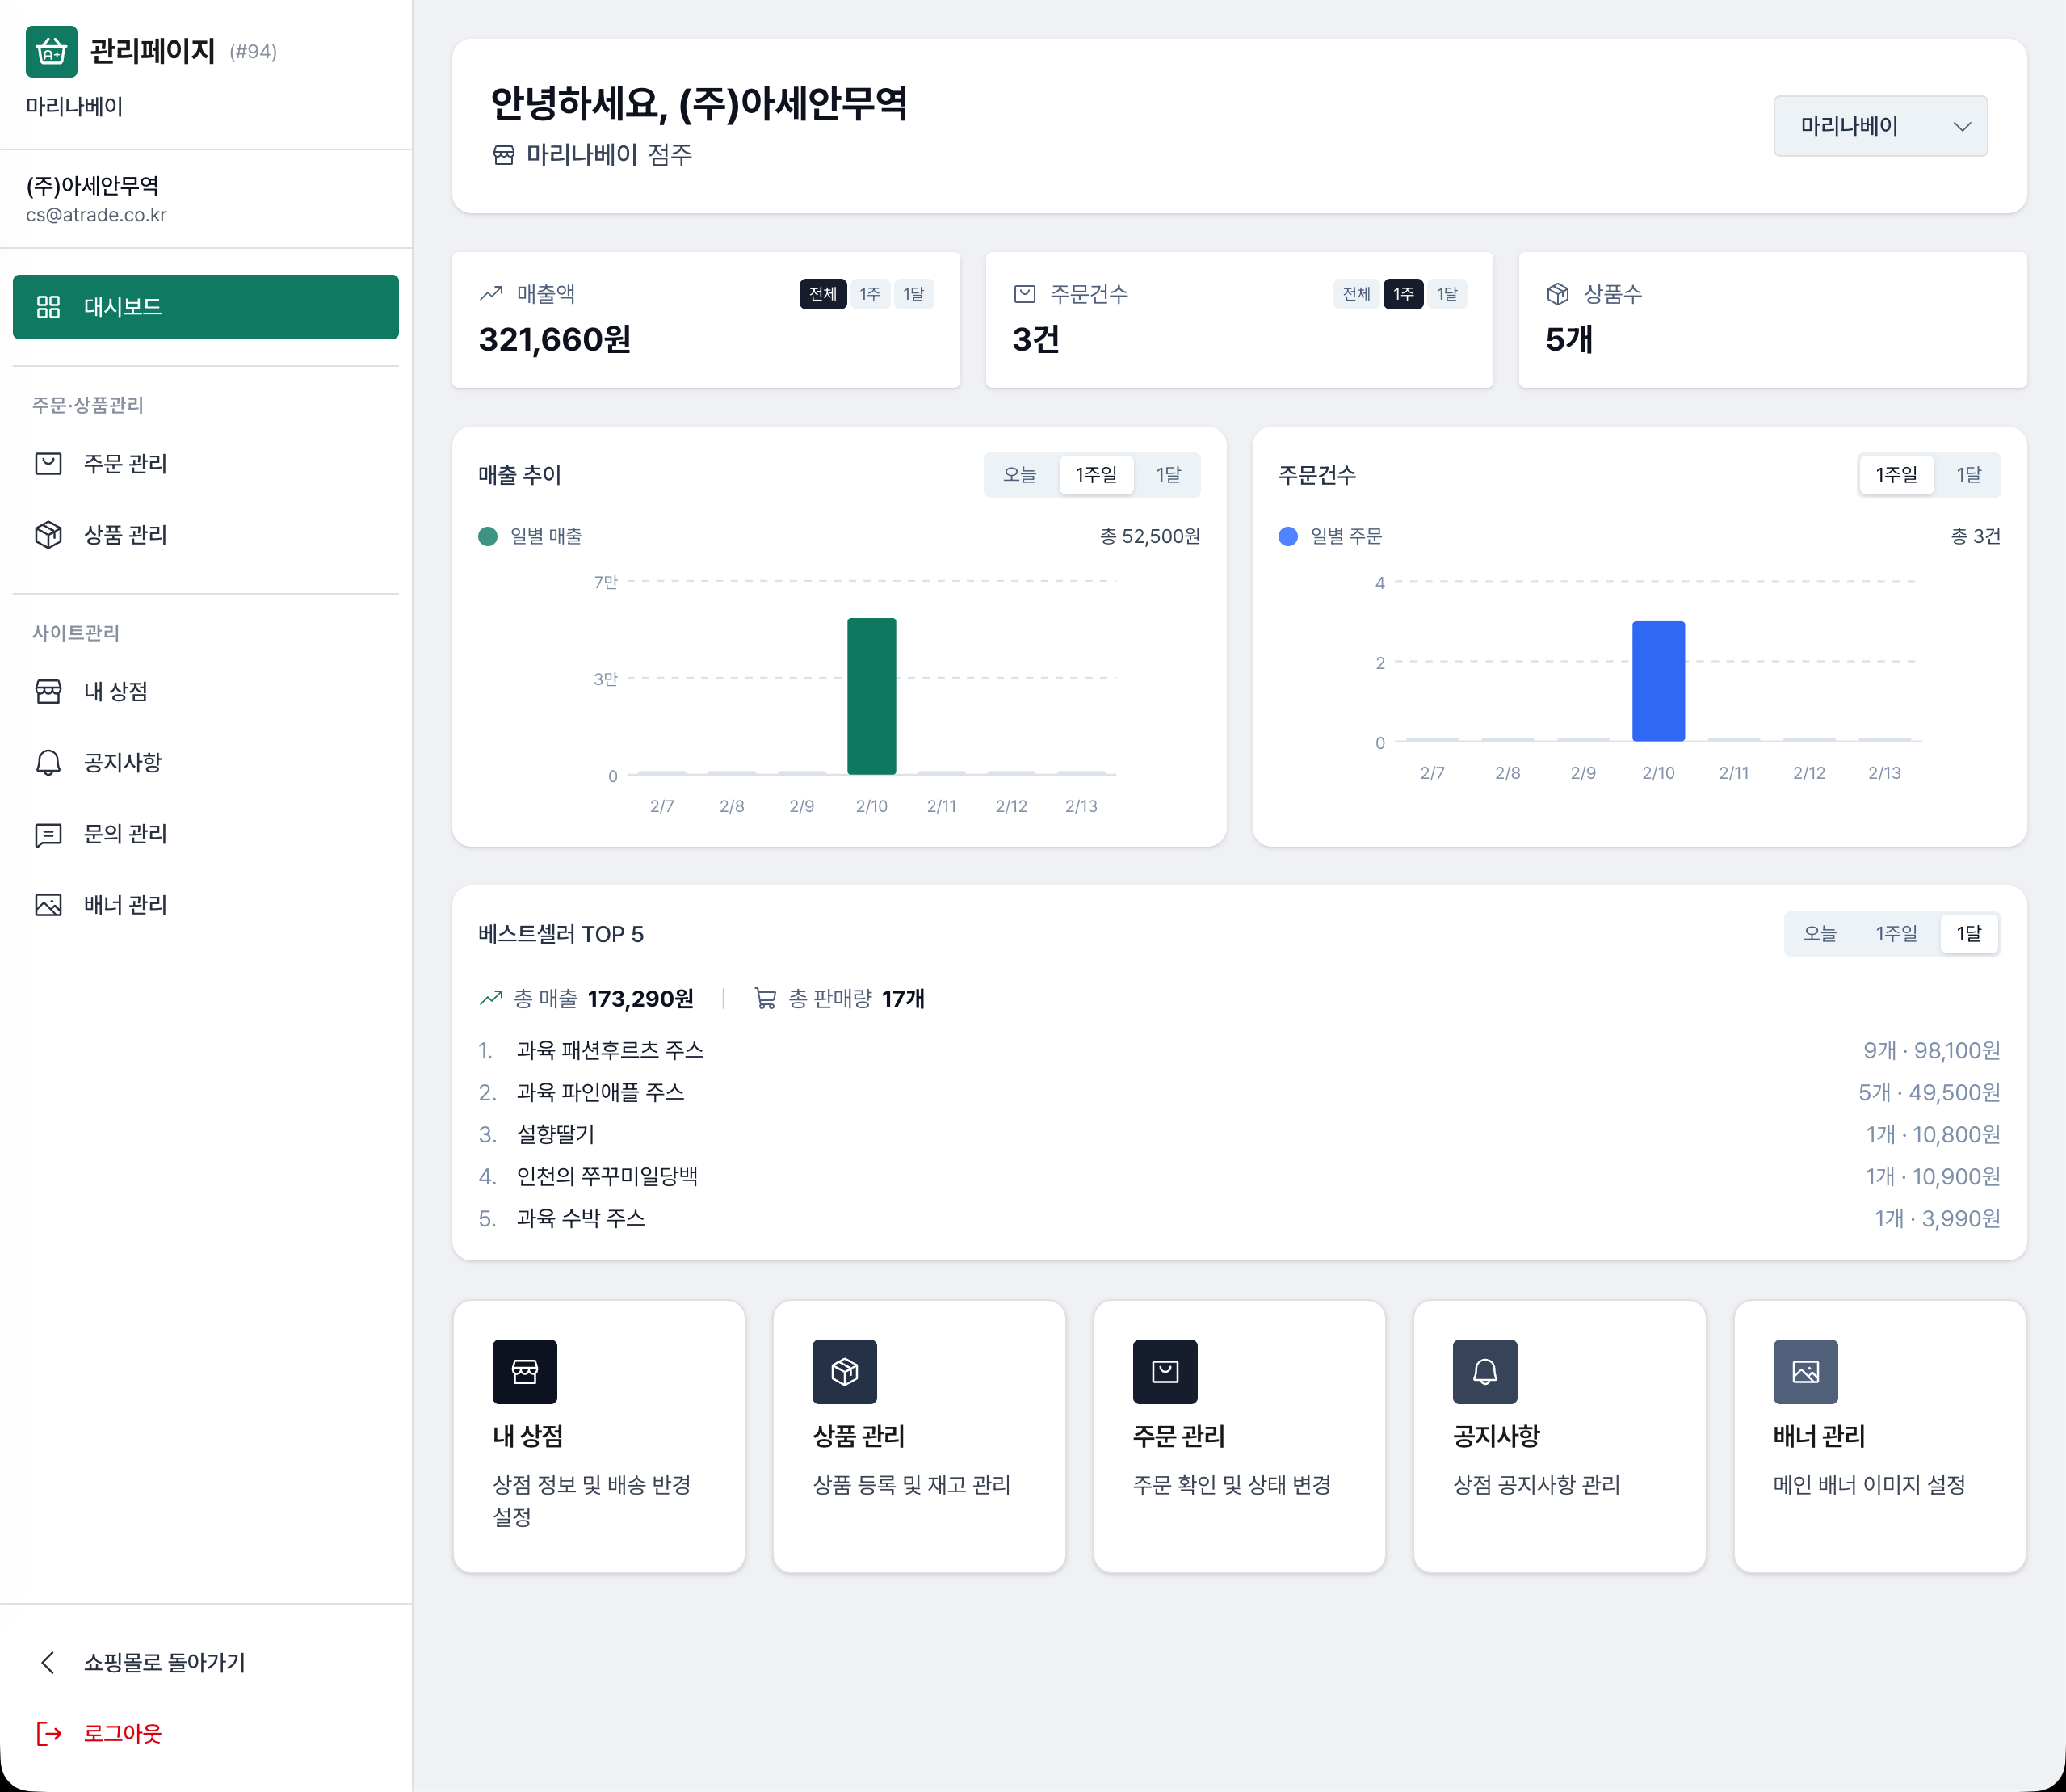Click the store icon next to 마리나베이 점주
Viewport: 2066px width, 1792px height.
coord(504,155)
